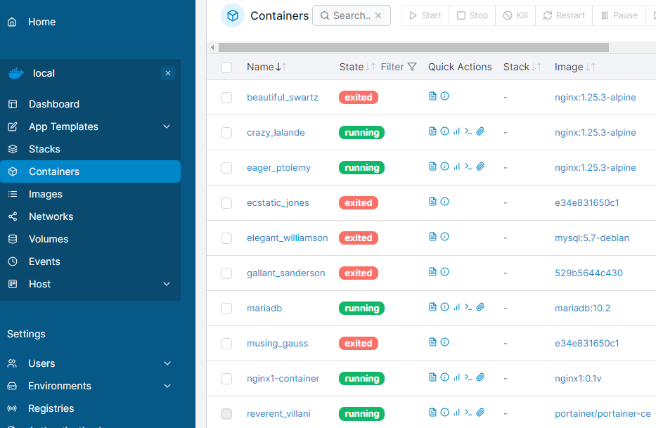This screenshot has width=656, height=428.
Task: Open exec console icon for crazy_lalande
Action: tap(468, 131)
